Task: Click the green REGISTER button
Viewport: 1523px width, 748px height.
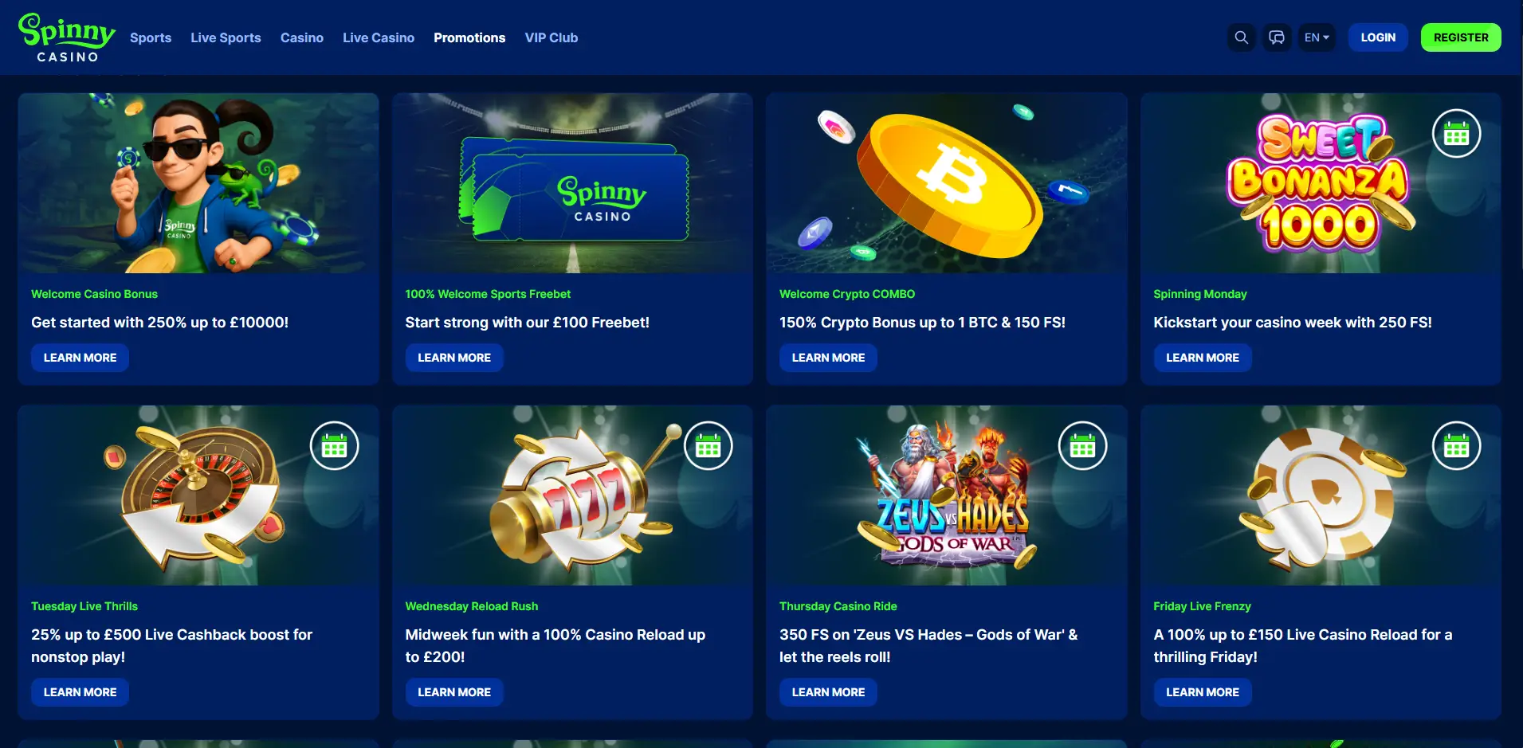Action: pos(1461,37)
